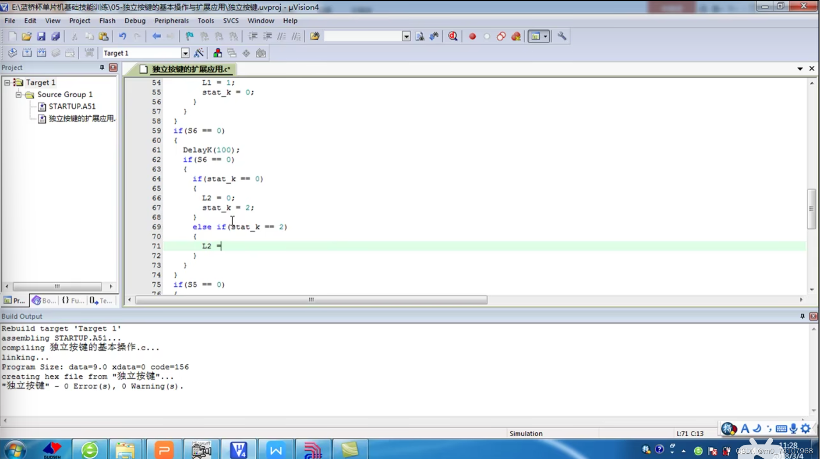Open WPS Writer taskbar icon
The width and height of the screenshot is (820, 459).
click(x=276, y=450)
